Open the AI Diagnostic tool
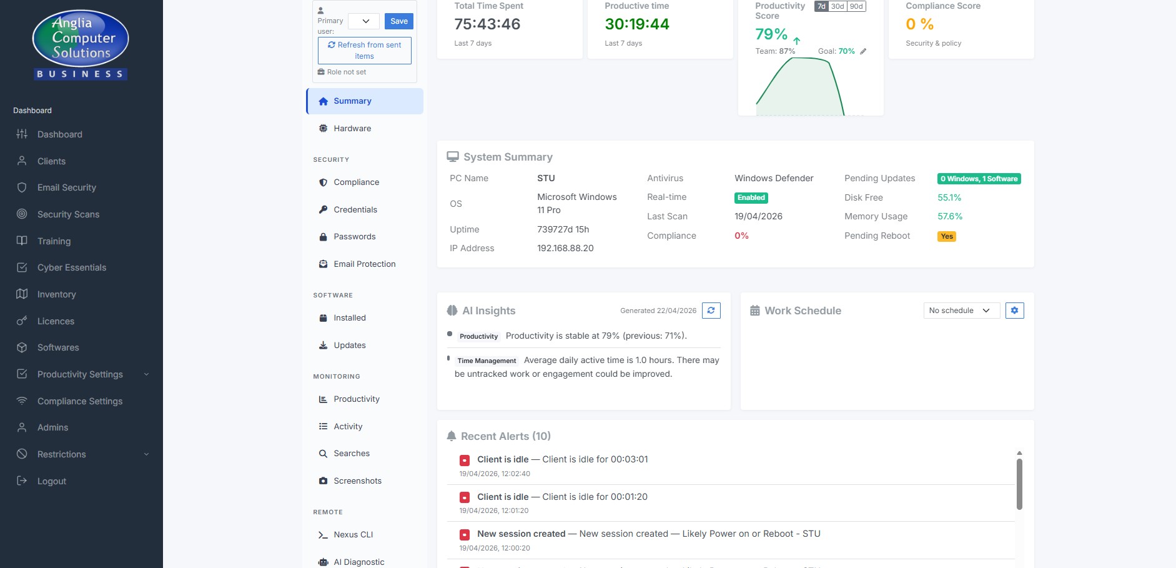 point(359,562)
